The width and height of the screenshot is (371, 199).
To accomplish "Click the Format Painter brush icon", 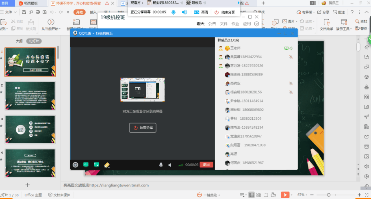I will [31, 22].
